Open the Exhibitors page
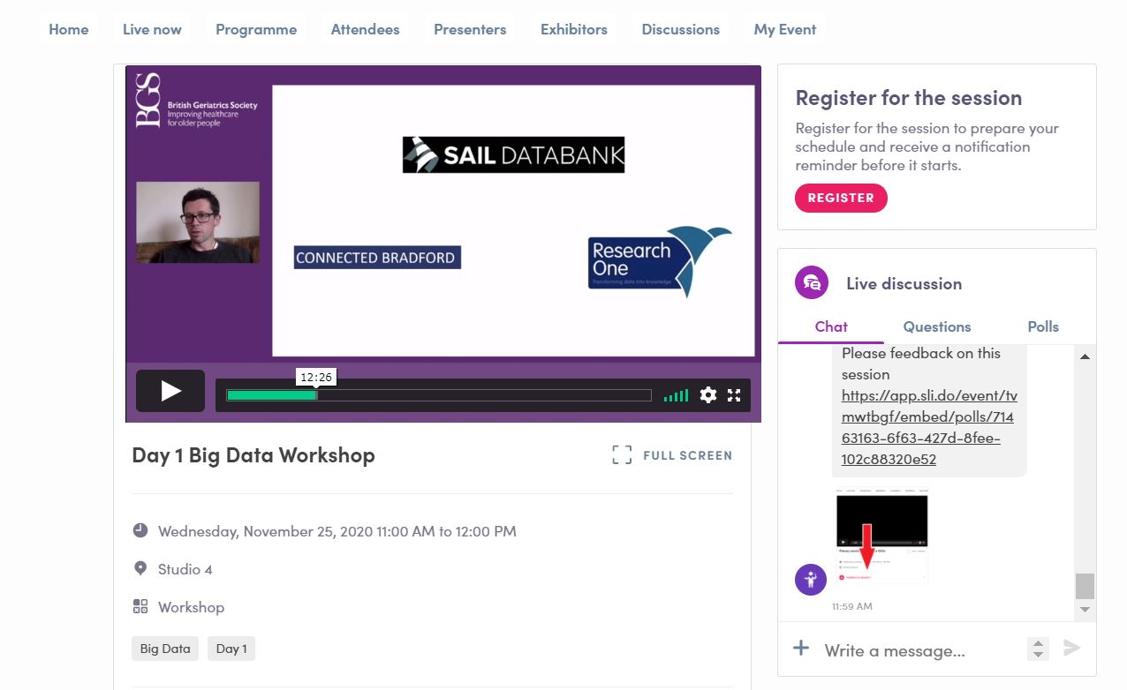 (573, 29)
